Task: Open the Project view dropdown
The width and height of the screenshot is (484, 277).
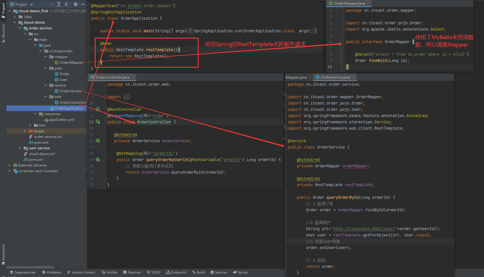Action: click(32, 5)
